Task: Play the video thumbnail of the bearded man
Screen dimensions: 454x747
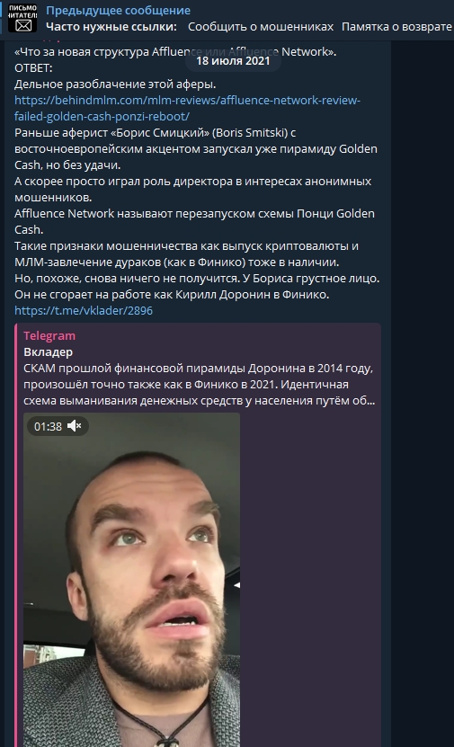Action: (x=131, y=580)
